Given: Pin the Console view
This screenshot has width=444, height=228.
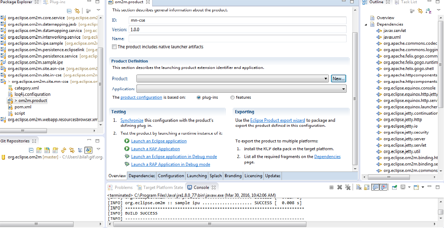Looking at the screenshot, I should pos(395,187).
